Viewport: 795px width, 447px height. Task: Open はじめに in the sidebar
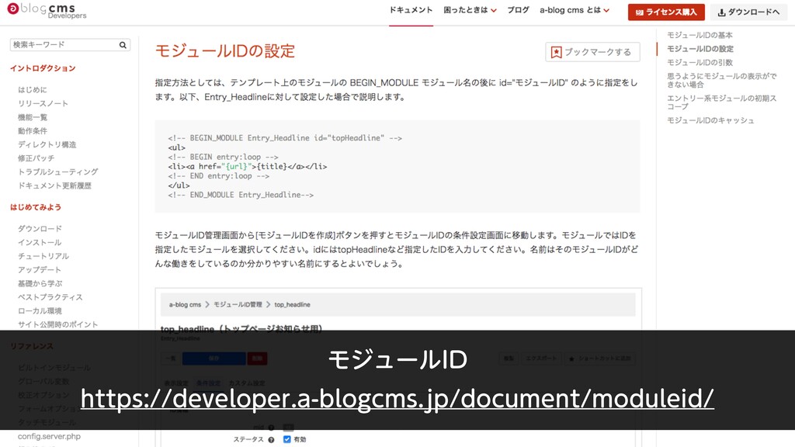click(x=33, y=90)
